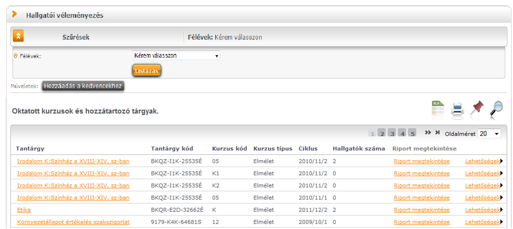The image size is (513, 229).
Task: Sort by Hallgatók száma column header
Action: pos(359,149)
